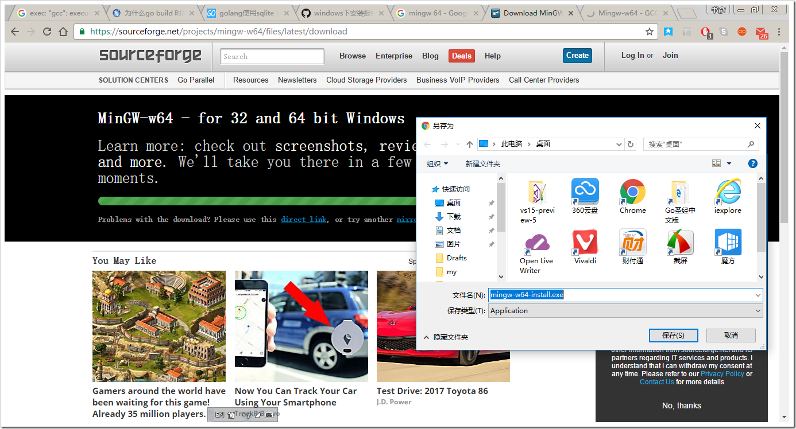This screenshot has width=796, height=429.
Task: Open the direct link for download
Action: tap(304, 220)
